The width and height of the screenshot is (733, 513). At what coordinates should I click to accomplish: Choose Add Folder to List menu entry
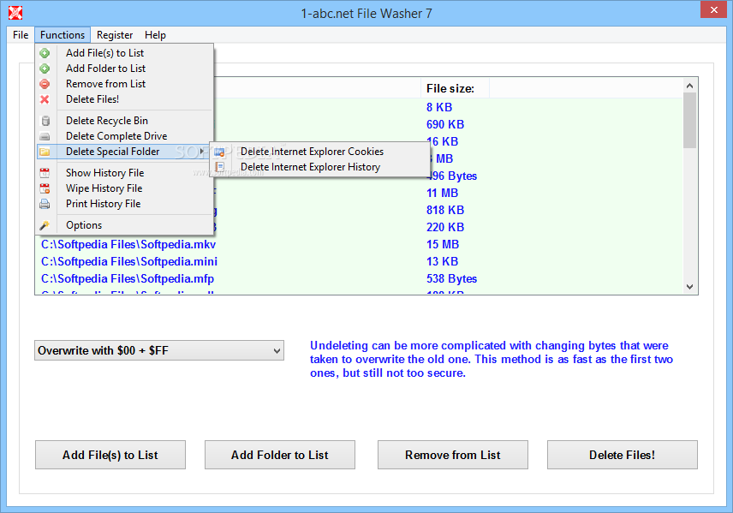pyautogui.click(x=124, y=69)
